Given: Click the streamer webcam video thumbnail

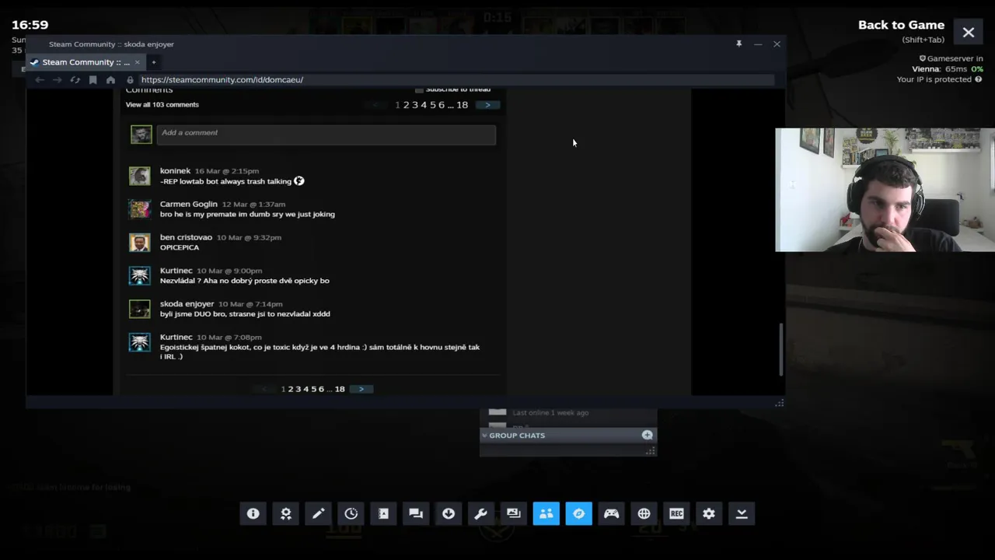Looking at the screenshot, I should pos(885,190).
